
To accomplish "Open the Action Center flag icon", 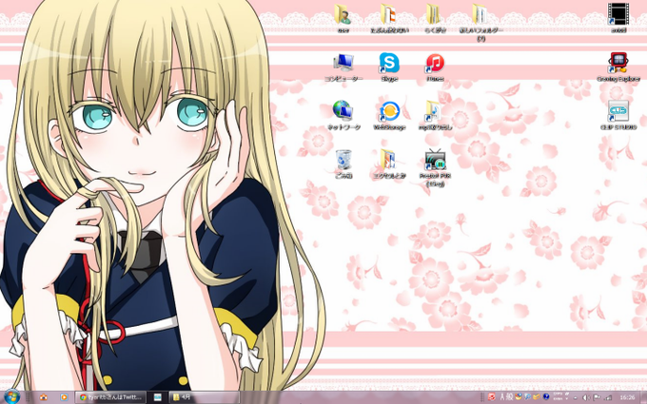I will pyautogui.click(x=597, y=397).
